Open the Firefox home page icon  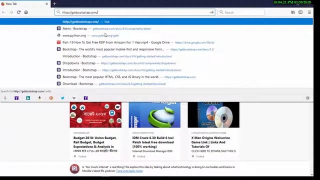click(x=26, y=12)
